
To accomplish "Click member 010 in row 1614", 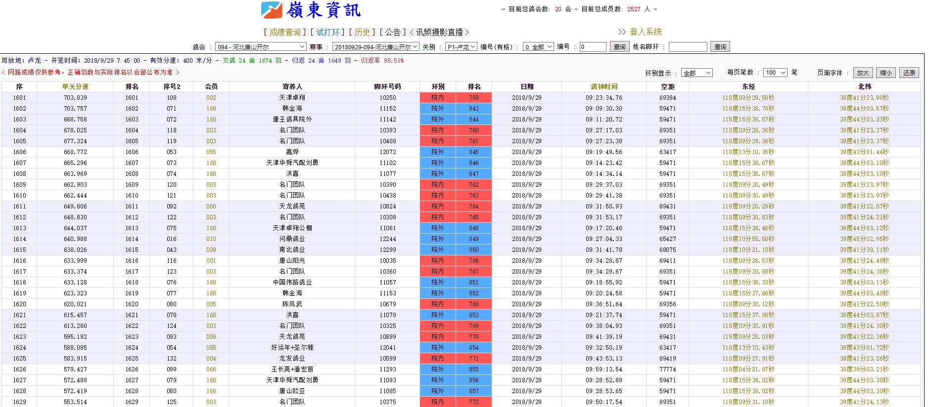I will (x=211, y=239).
